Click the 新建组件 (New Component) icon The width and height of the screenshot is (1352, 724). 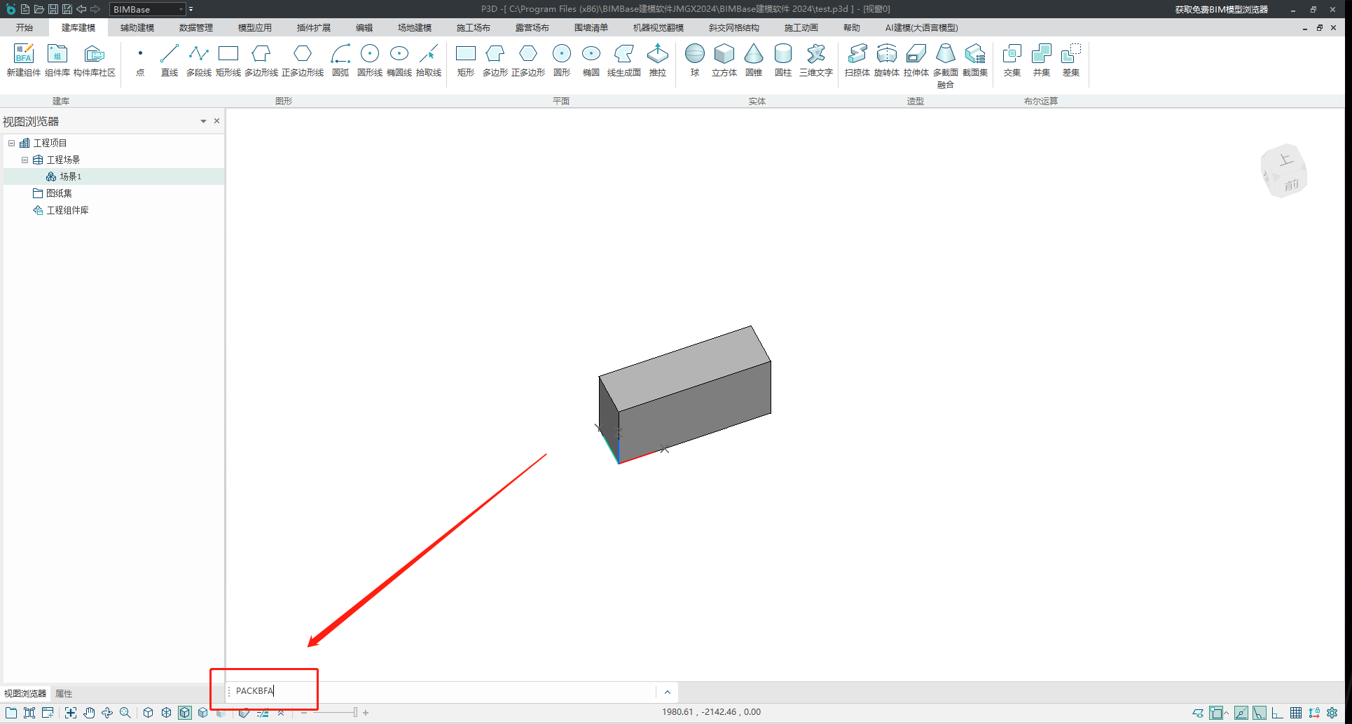[23, 60]
